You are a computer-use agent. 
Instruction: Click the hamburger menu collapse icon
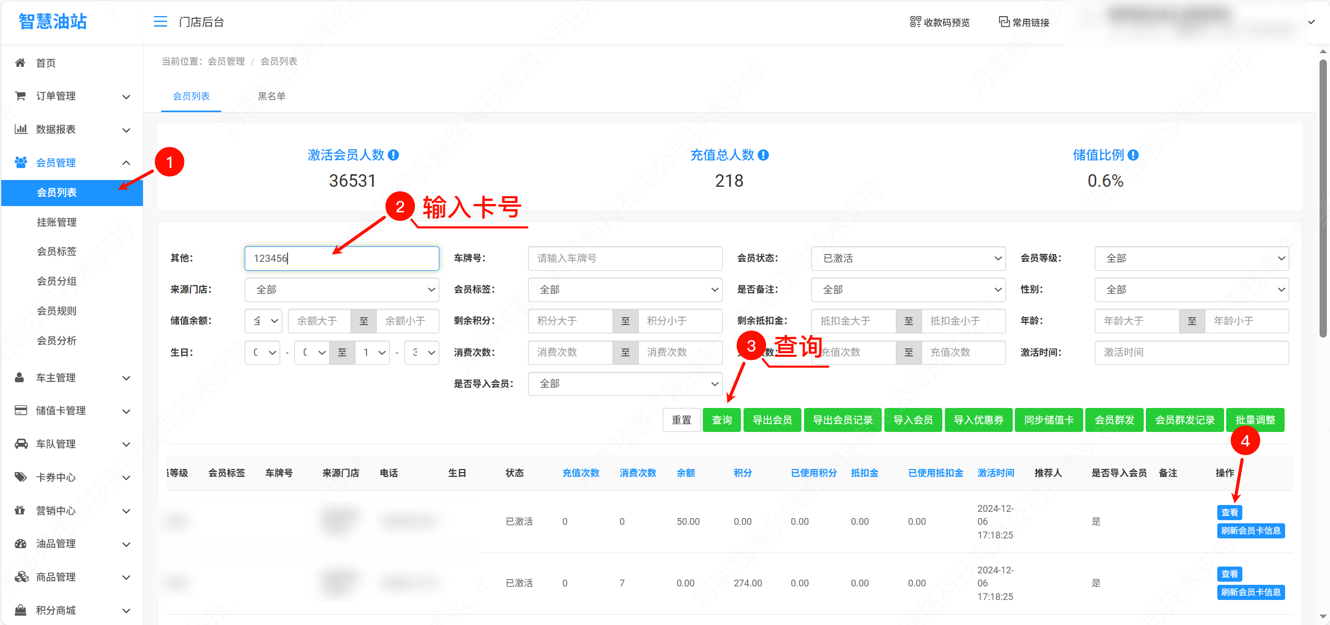[160, 21]
